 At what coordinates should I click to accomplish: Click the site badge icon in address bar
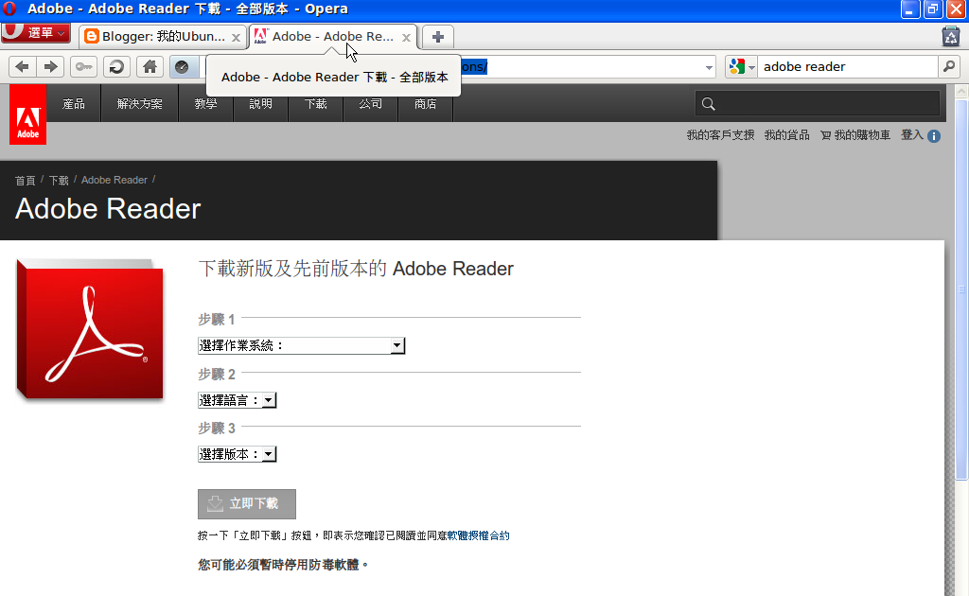tap(182, 67)
